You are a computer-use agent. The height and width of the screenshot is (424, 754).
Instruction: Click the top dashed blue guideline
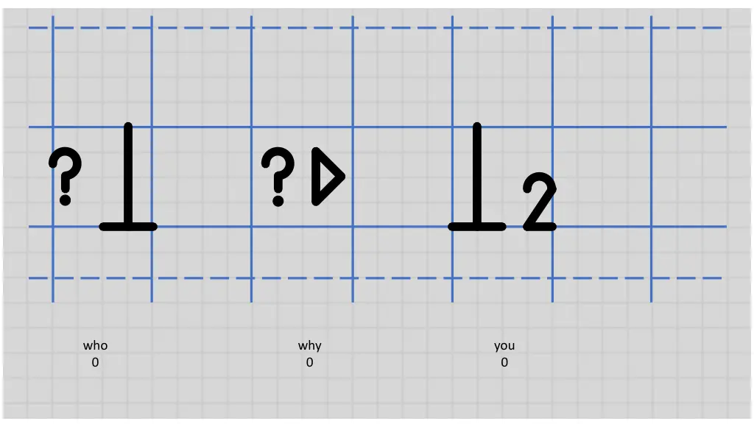(375, 28)
